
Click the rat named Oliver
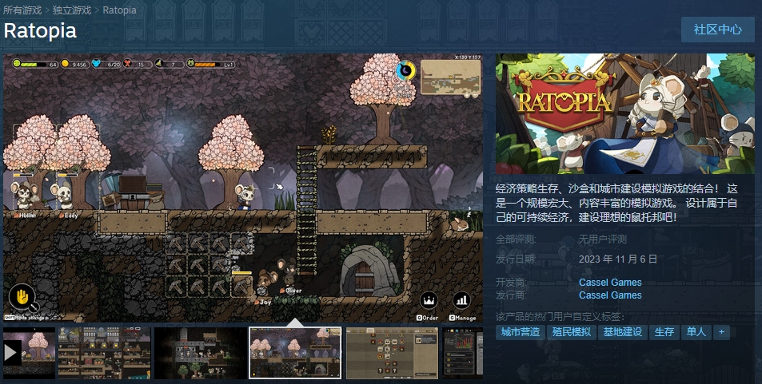point(287,271)
